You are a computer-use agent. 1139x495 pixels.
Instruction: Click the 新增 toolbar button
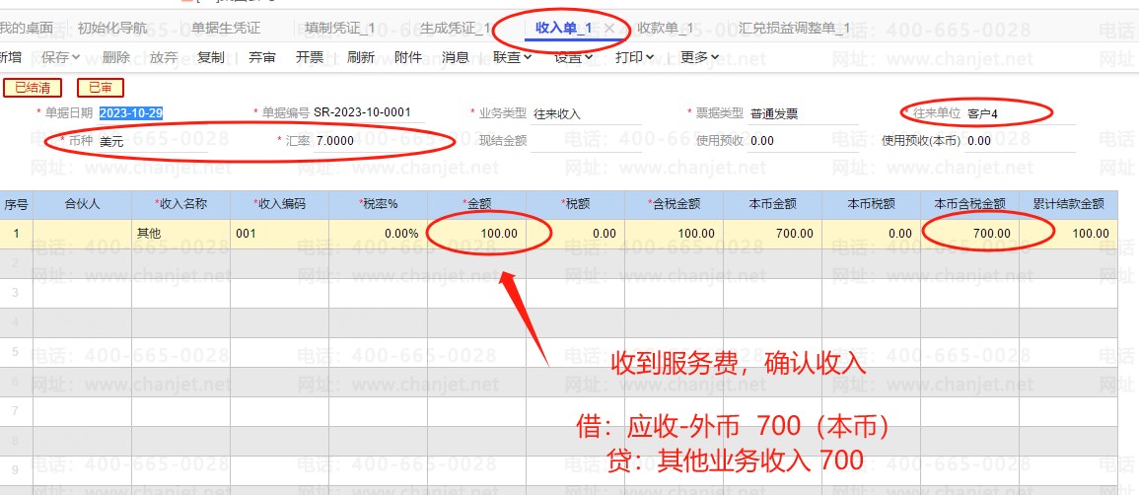click(10, 57)
